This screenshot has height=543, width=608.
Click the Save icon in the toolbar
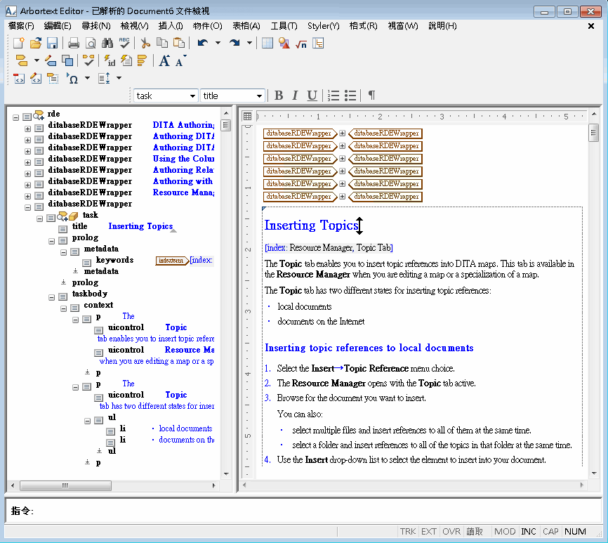tap(52, 43)
